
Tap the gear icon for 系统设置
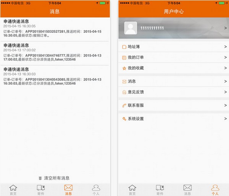124,119
